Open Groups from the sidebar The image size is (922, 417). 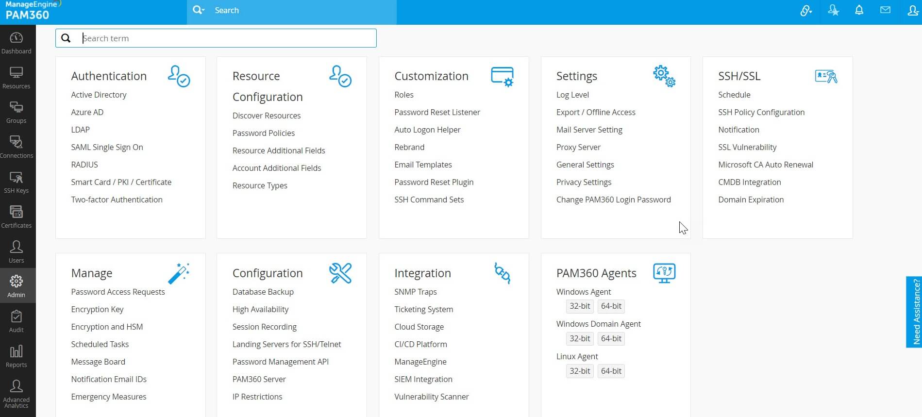click(17, 112)
